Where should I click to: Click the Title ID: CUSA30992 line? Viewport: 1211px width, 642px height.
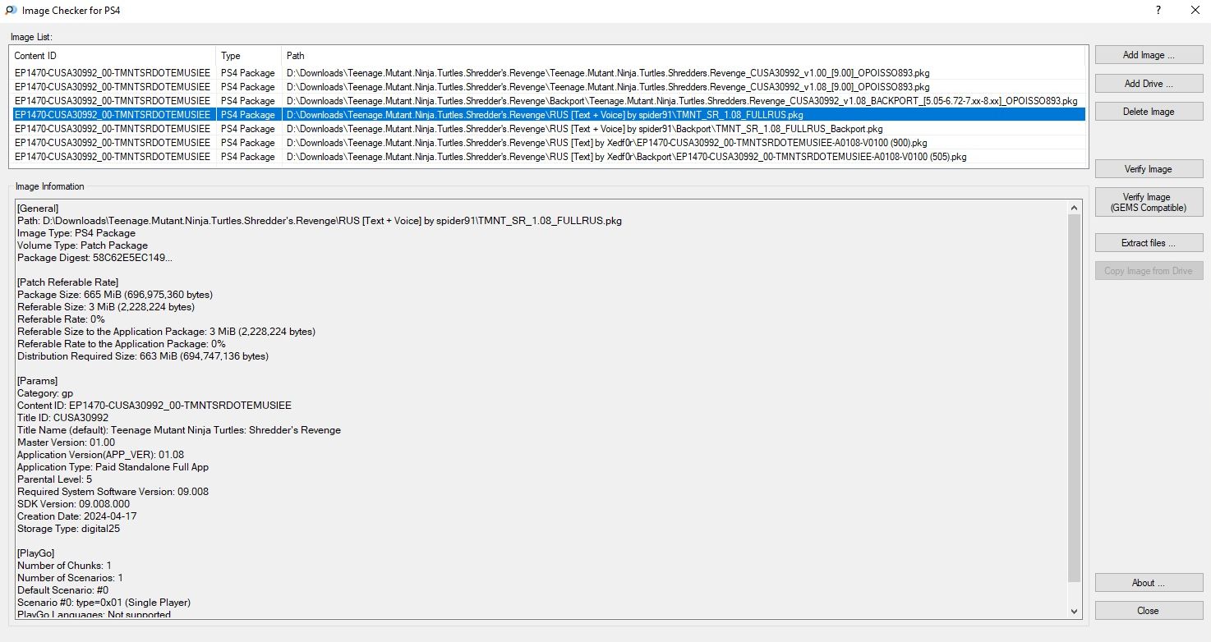62,418
